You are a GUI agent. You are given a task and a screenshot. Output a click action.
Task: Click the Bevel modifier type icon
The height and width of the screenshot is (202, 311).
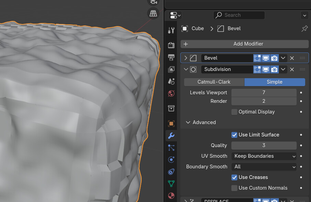193,58
